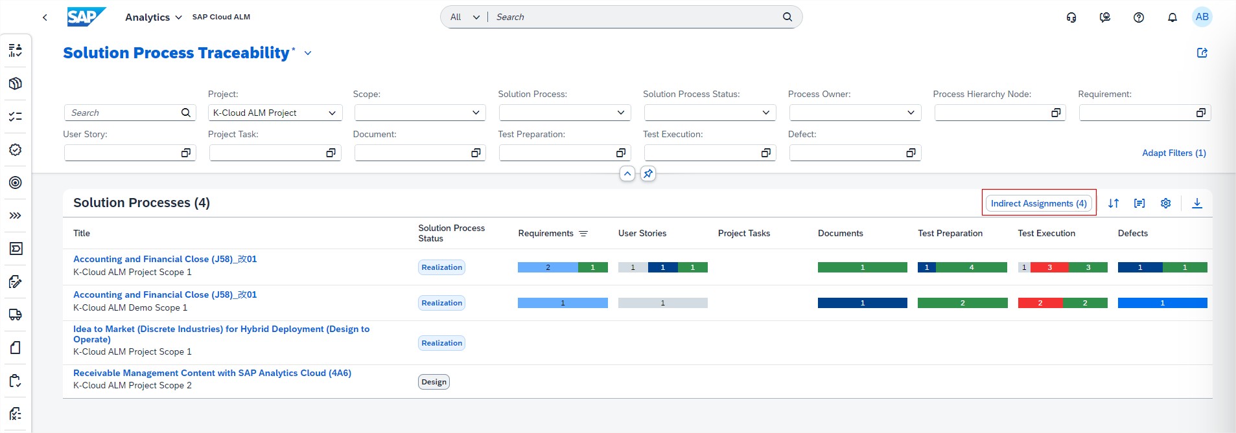The height and width of the screenshot is (433, 1236).
Task: Open the Analytics navigation menu
Action: coord(153,17)
